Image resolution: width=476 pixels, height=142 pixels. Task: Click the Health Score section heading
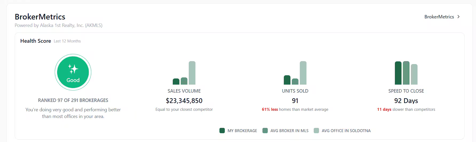(36, 41)
